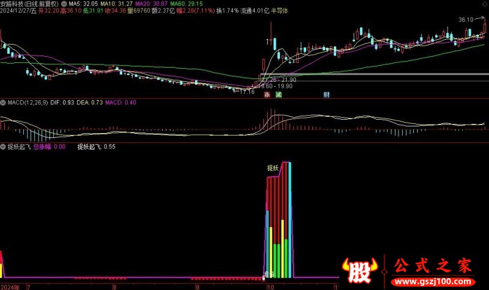Click the close price 收34.36
The height and width of the screenshot is (290, 489).
click(x=116, y=11)
